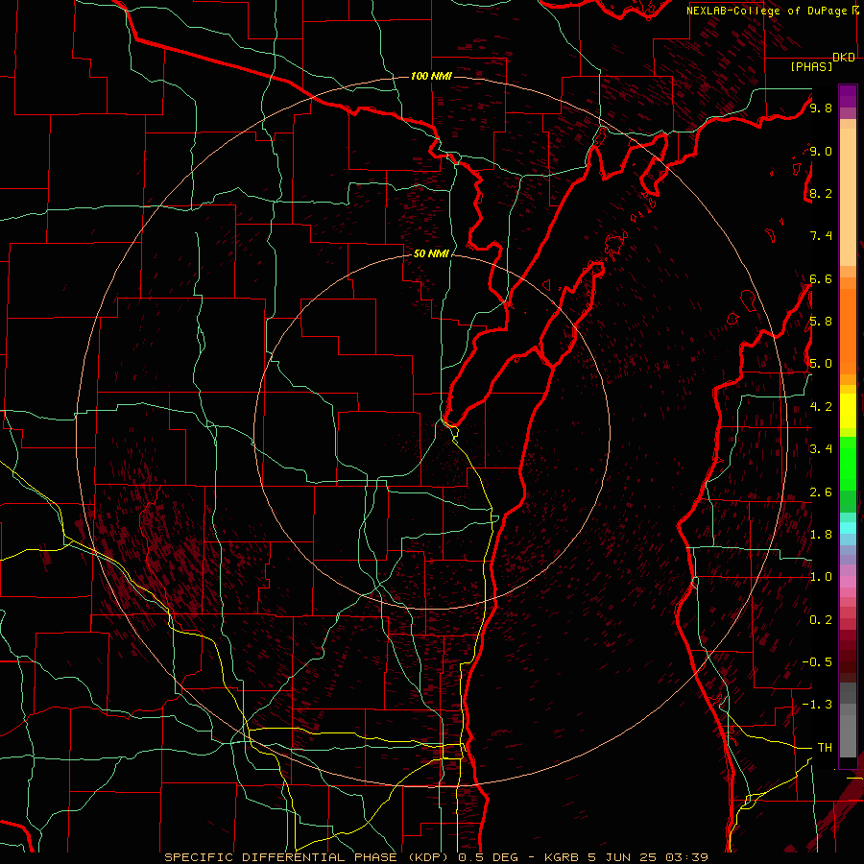864x864 pixels.
Task: Click the 100 NMI range ring label
Action: [431, 76]
